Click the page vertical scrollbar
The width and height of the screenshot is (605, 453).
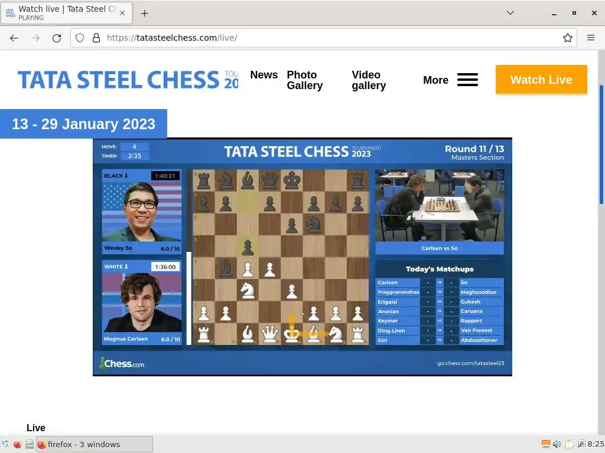click(x=601, y=145)
